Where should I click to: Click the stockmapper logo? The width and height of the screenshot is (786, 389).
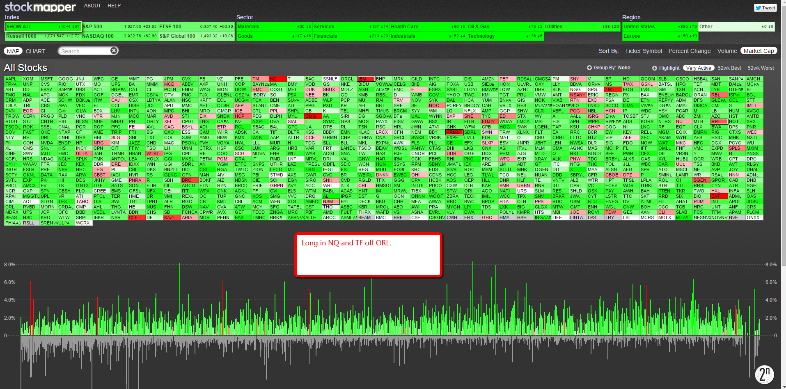coord(40,7)
